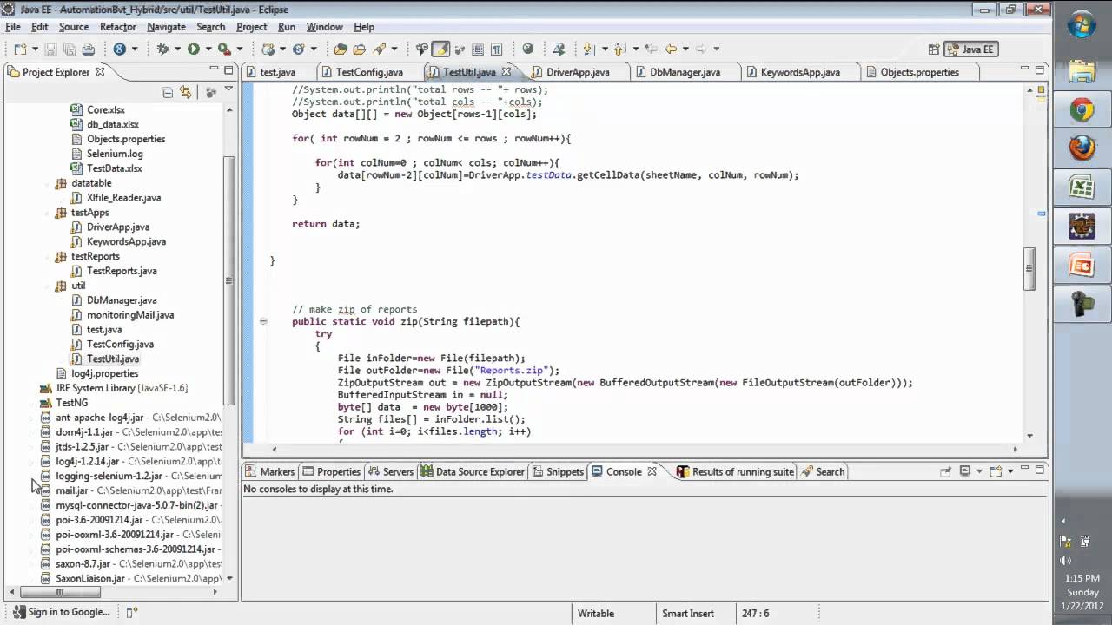Screen dimensions: 1112x625
Task: Open Project Explorer View Menu triangle
Action: (228, 89)
